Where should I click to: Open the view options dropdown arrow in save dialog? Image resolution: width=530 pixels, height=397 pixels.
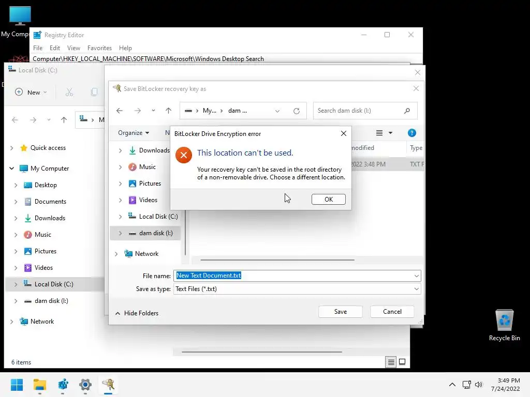click(x=390, y=133)
